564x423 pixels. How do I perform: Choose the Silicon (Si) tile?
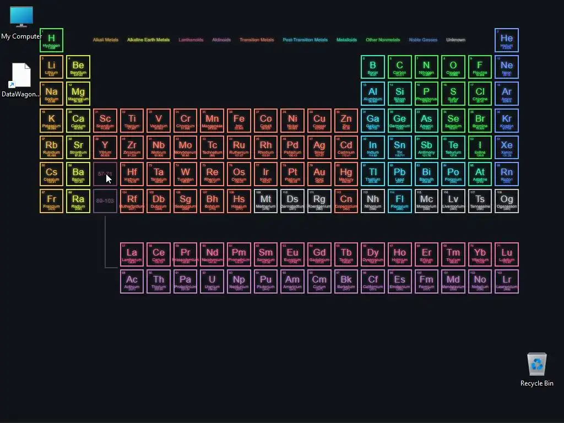[399, 94]
